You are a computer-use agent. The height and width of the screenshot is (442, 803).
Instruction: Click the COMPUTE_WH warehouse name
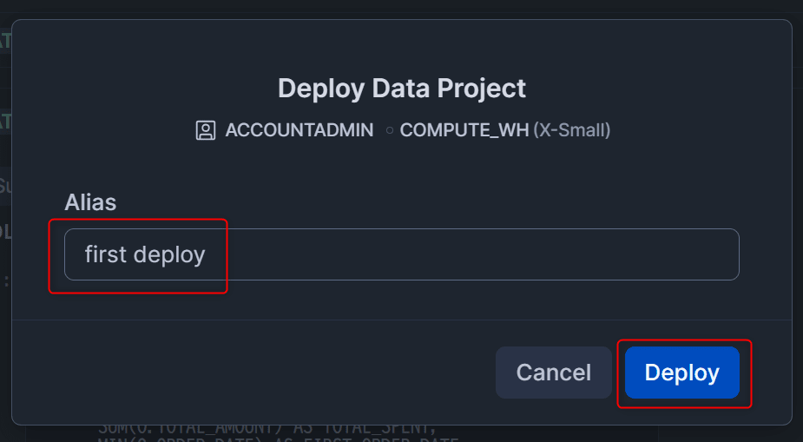pos(464,130)
